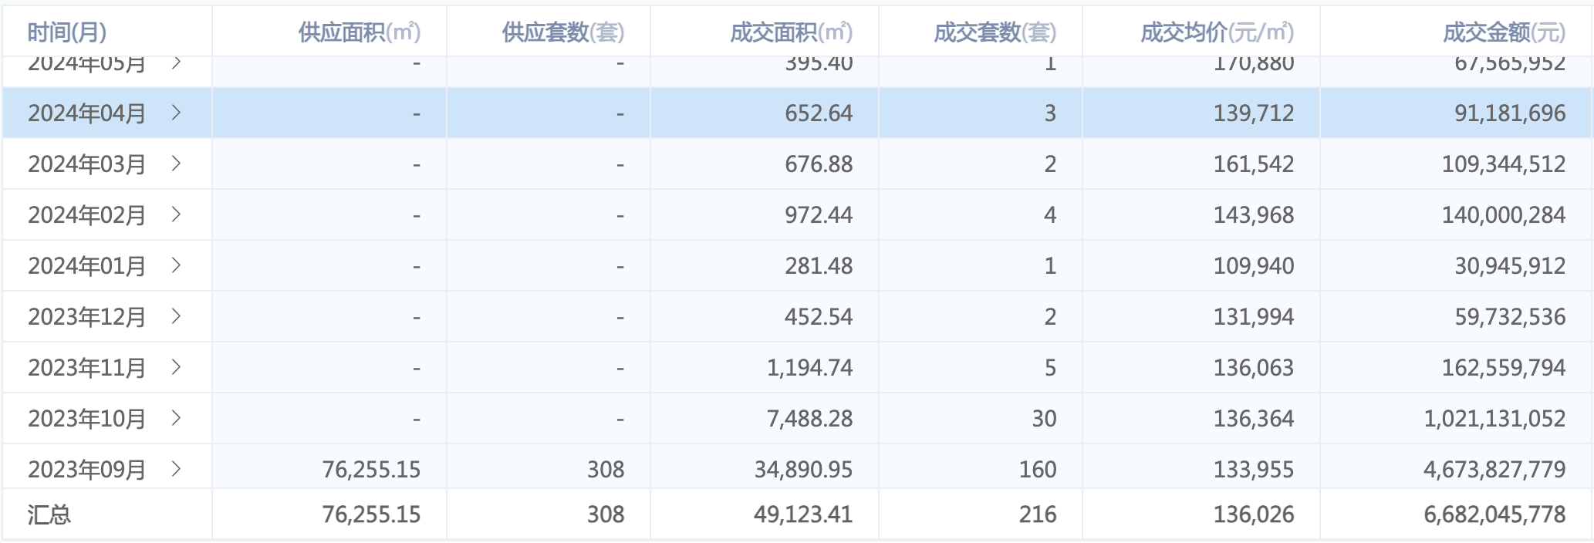
Task: Expand the 2024年03月 row chevron
Action: 176,164
